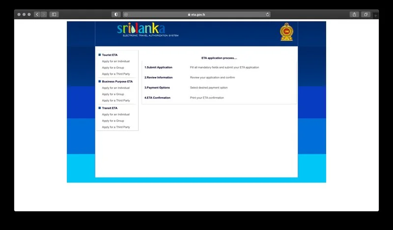Apply for an Individual under Transit ETA
This screenshot has width=393, height=230.
116,114
